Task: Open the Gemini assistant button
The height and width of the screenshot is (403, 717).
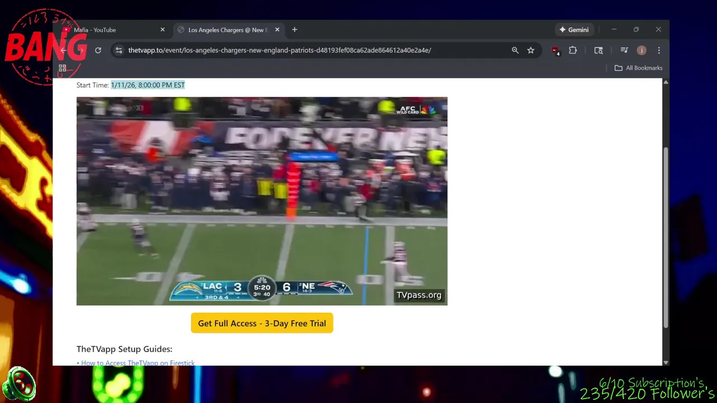Action: [574, 30]
